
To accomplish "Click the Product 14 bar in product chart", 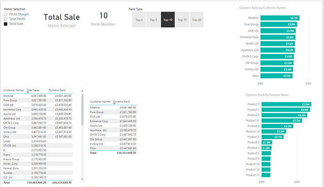I will [x=266, y=164].
